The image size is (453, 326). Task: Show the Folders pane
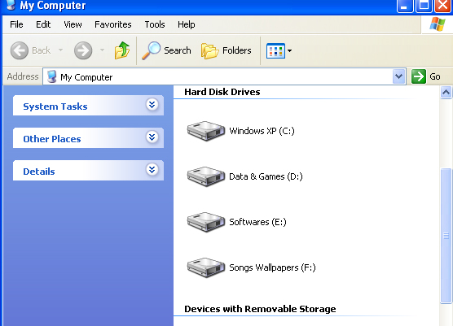pyautogui.click(x=226, y=50)
